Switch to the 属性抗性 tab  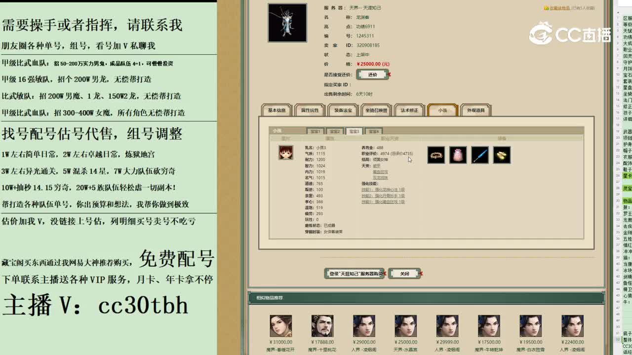point(310,110)
